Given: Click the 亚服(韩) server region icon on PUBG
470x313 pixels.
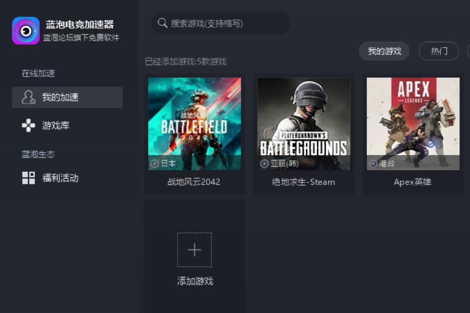Looking at the screenshot, I should coord(264,164).
